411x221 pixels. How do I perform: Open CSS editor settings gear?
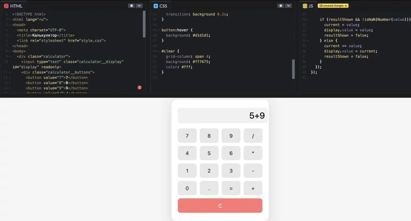click(x=281, y=6)
